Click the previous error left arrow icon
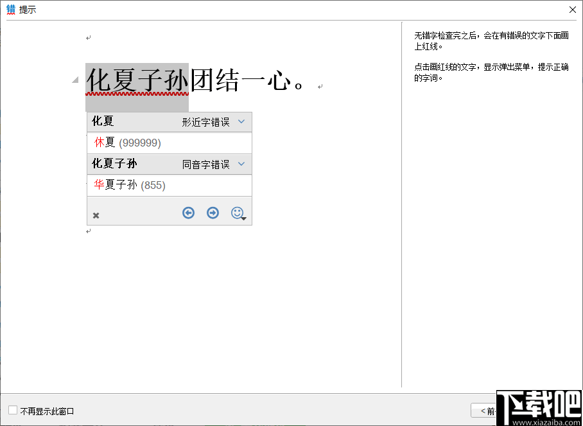This screenshot has width=583, height=426. tap(189, 213)
